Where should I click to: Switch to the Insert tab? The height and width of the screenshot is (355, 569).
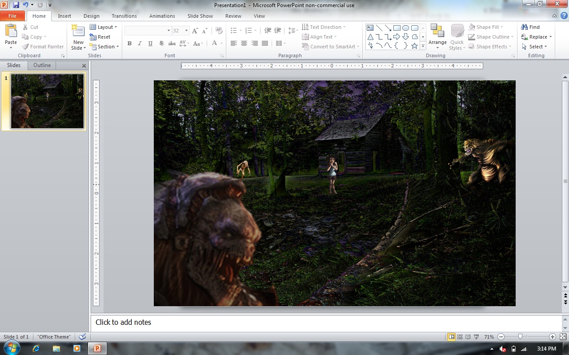[64, 16]
